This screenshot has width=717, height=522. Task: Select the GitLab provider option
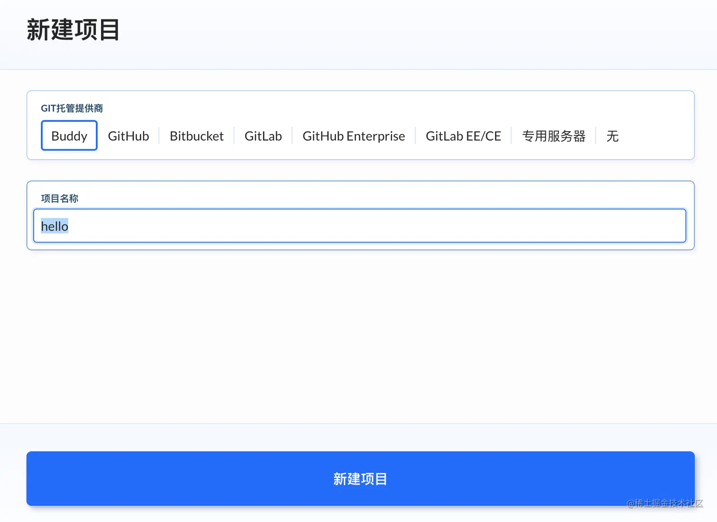coord(263,136)
